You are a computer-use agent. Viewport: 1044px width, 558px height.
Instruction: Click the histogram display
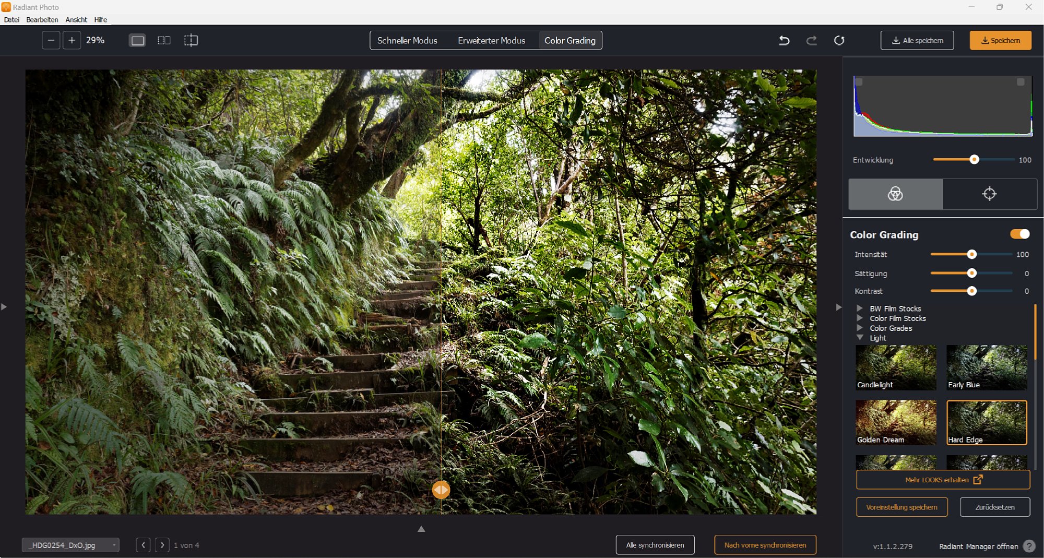[943, 106]
